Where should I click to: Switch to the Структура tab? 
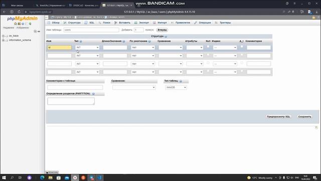point(72,23)
